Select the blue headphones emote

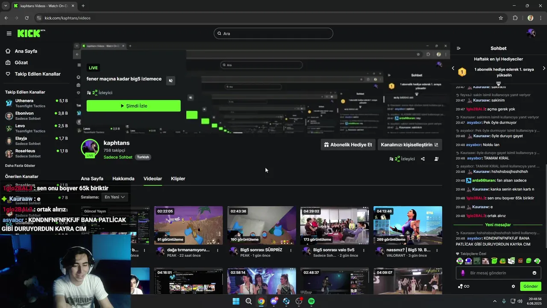[x=468, y=261]
